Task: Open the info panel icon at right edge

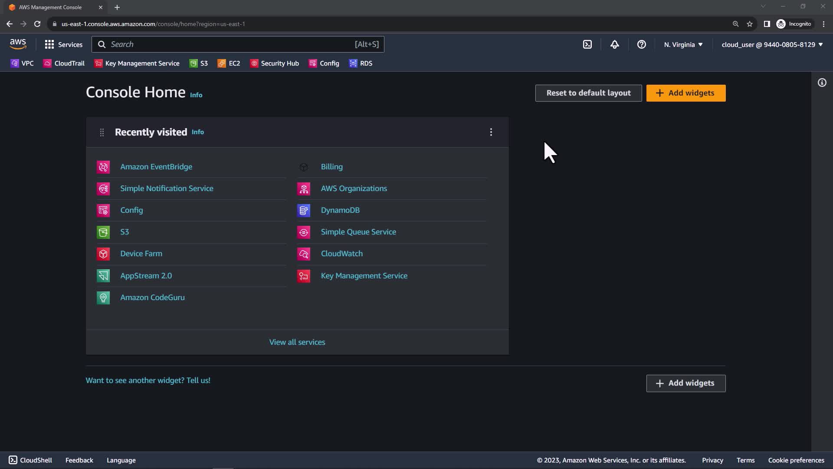Action: tap(822, 83)
